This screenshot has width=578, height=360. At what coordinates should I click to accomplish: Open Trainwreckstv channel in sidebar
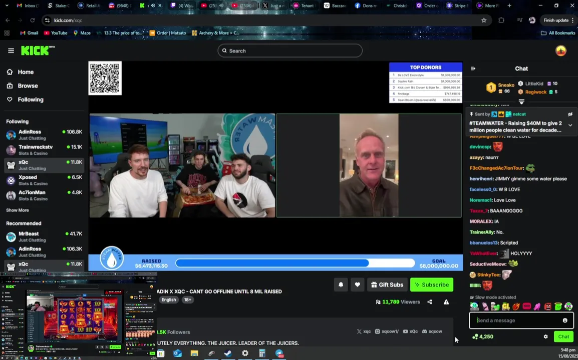coord(44,150)
